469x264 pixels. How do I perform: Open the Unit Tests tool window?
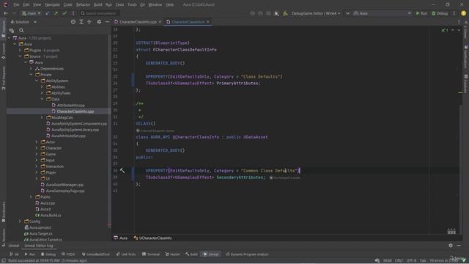click(x=126, y=254)
